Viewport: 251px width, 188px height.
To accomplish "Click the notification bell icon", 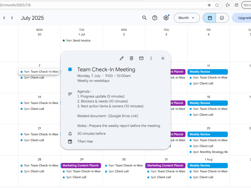I will [70, 134].
